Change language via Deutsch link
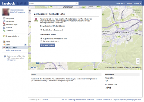 [x=45, y=100]
